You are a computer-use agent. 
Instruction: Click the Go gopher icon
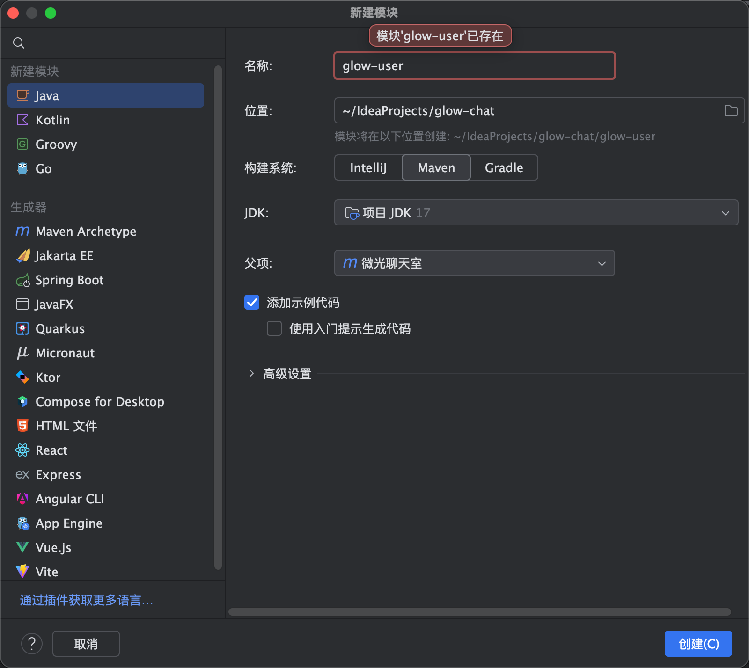(22, 169)
